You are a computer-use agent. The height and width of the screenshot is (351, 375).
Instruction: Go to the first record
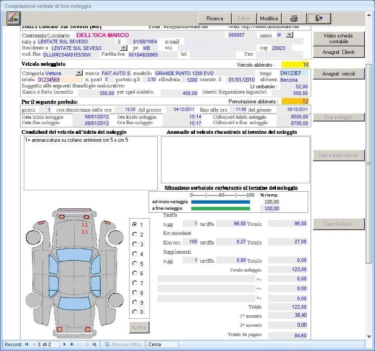point(27,344)
